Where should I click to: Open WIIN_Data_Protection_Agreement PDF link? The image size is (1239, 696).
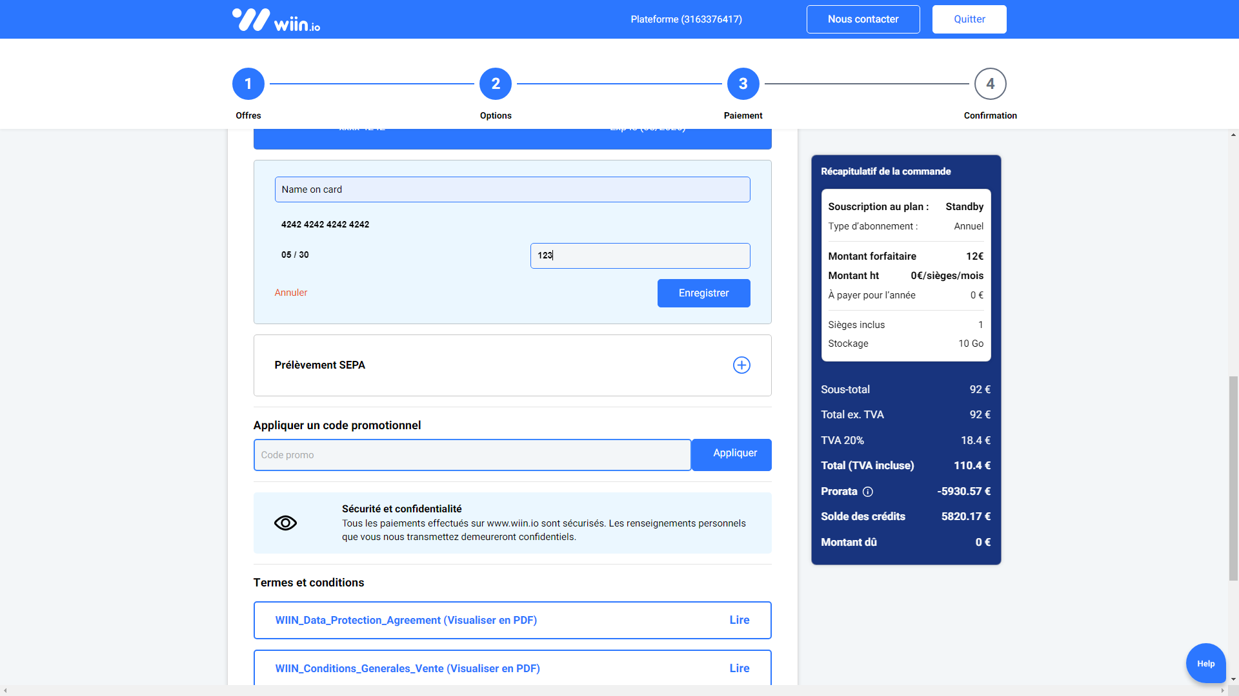coord(406,620)
